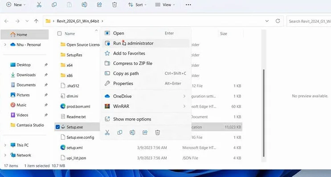Click the Share icon in the top toolbar
Screen dimensions: 331x177
(x=99, y=4)
